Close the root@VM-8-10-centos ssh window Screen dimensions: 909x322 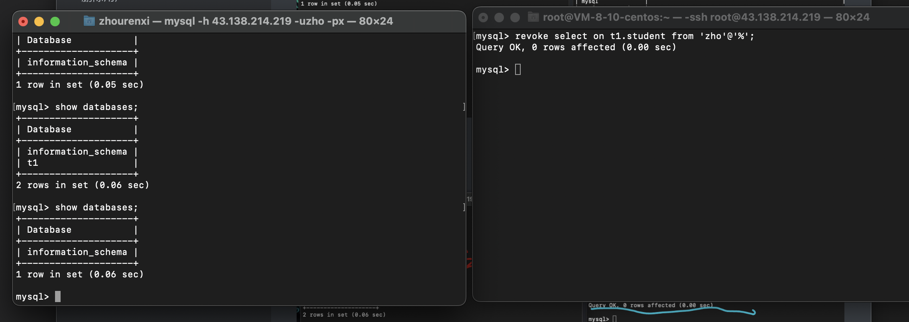(483, 18)
